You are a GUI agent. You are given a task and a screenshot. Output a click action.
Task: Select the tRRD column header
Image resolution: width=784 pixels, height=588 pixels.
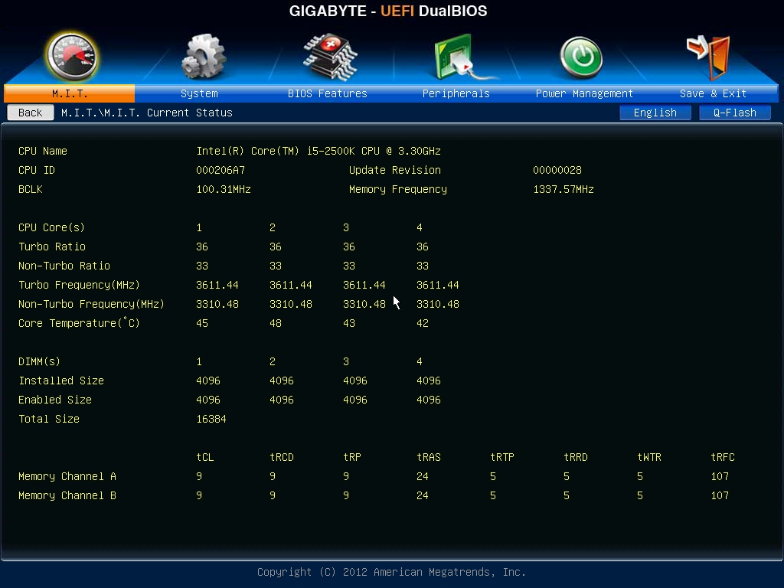pos(576,457)
